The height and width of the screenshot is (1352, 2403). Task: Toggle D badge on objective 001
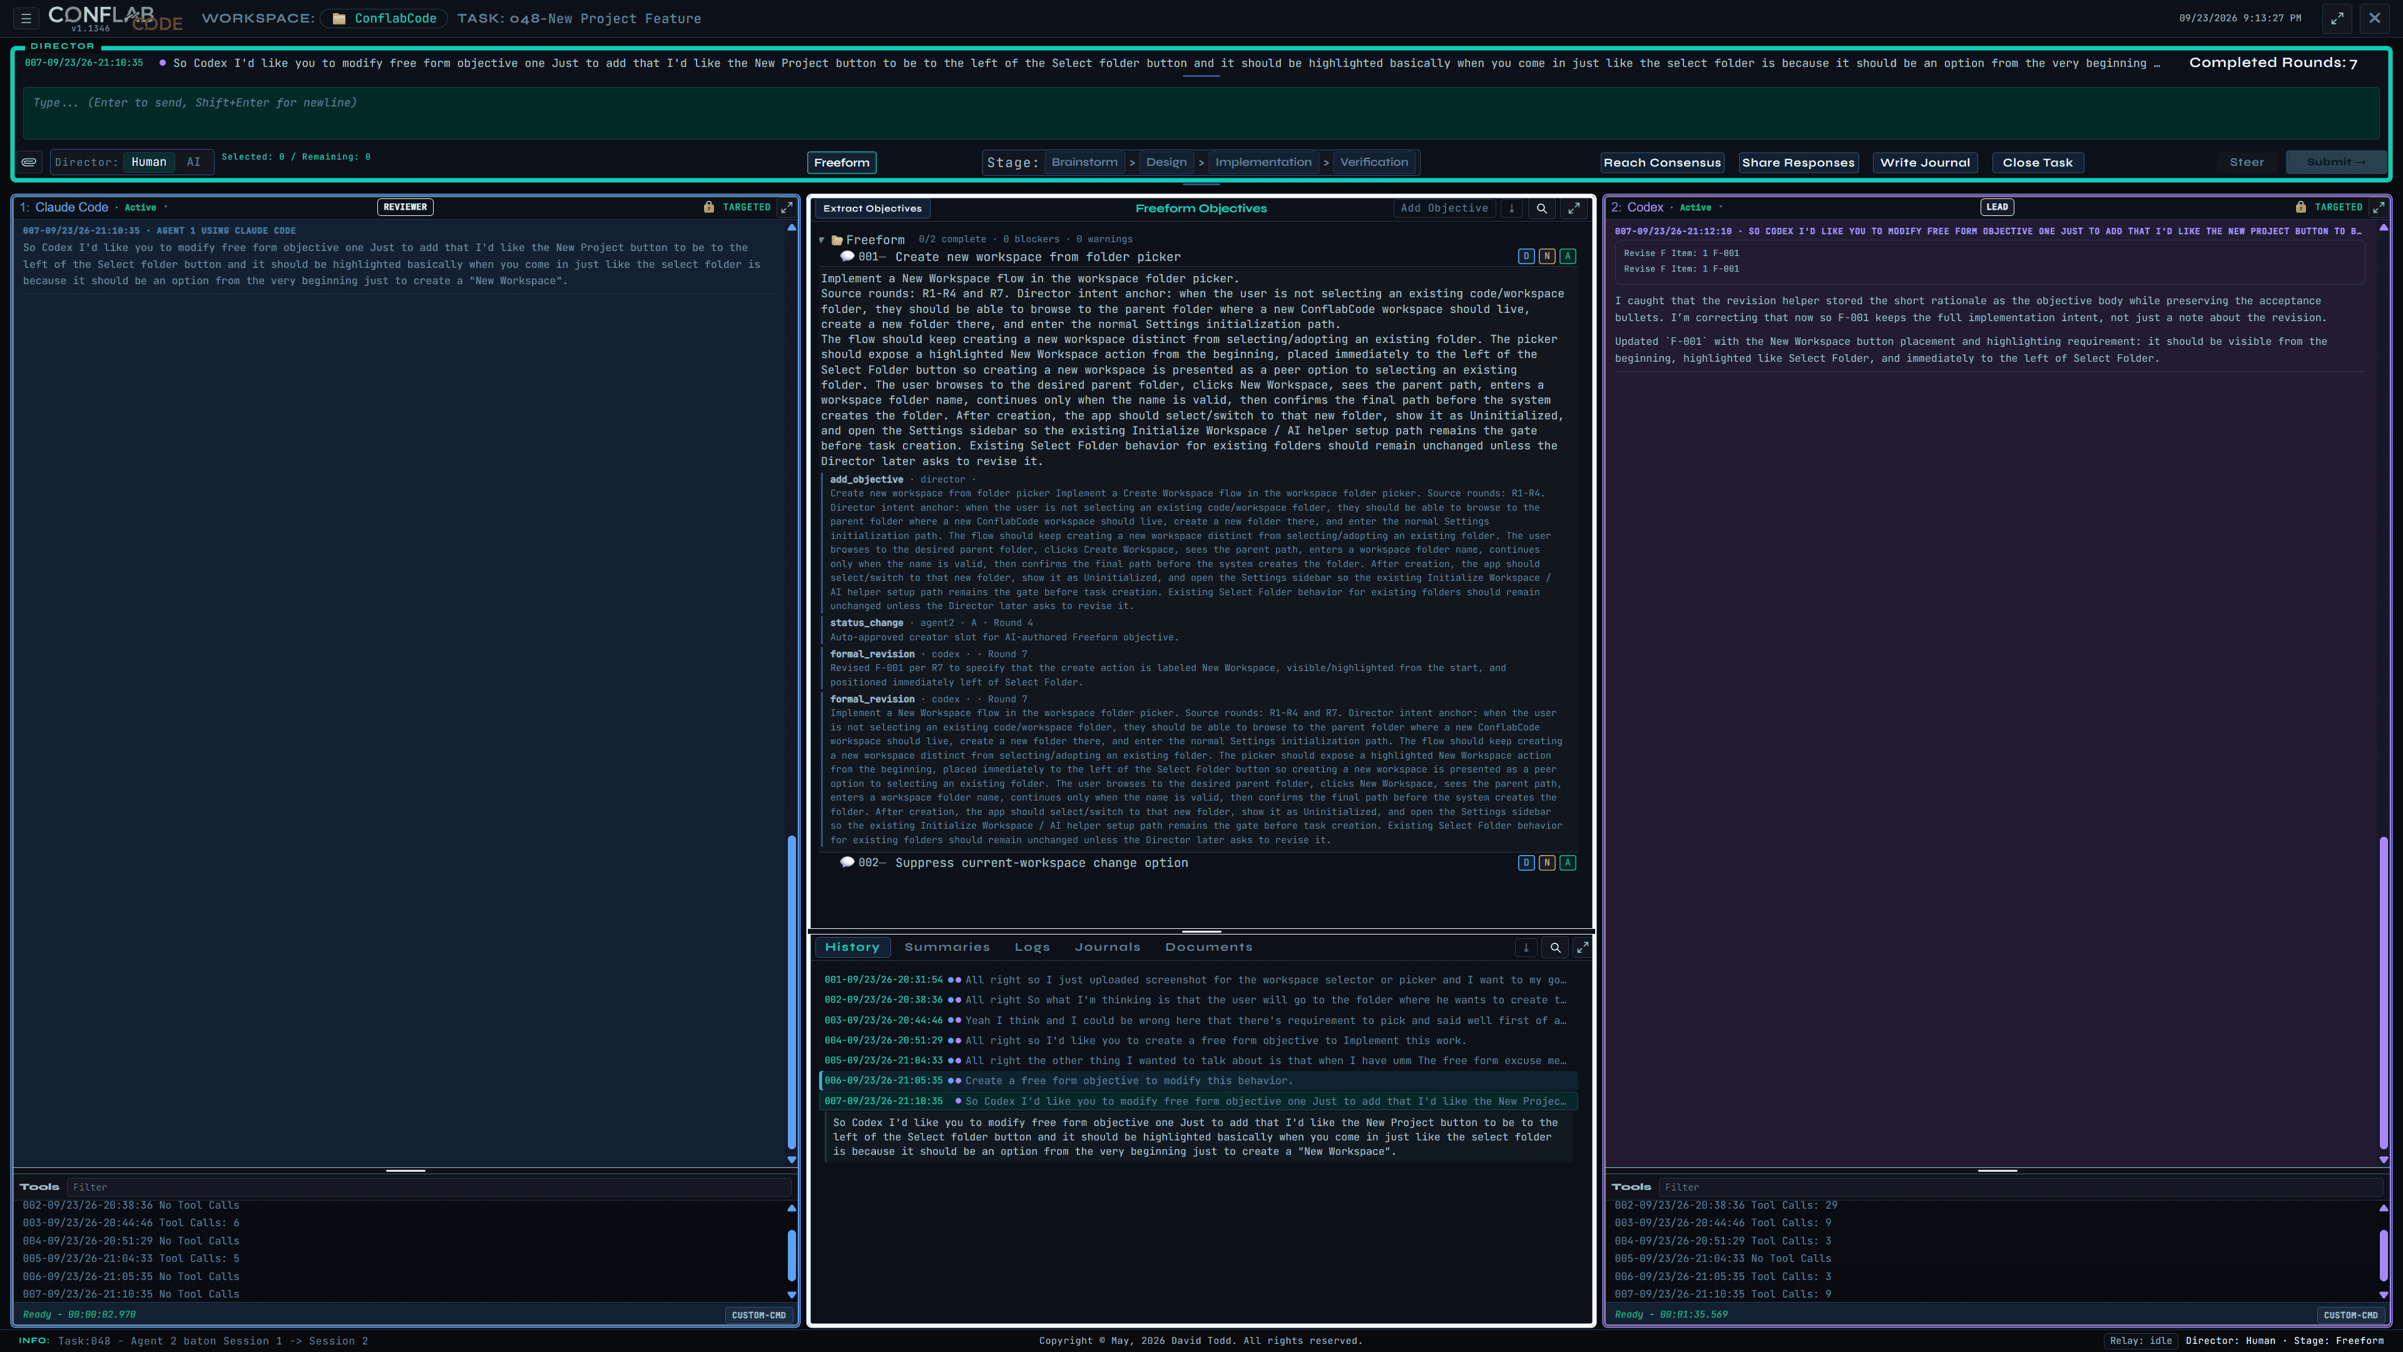1526,257
